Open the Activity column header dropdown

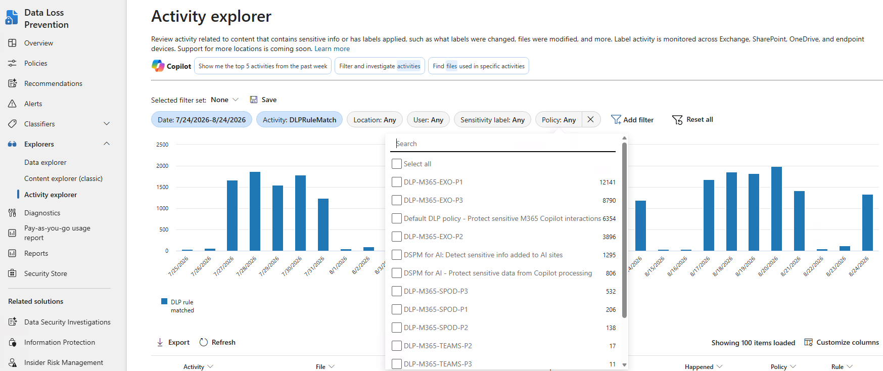[x=198, y=366]
